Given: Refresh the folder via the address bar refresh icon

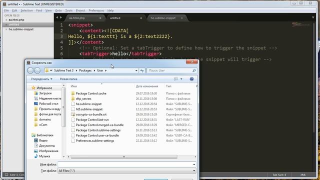Looking at the screenshot, I should 142,70.
